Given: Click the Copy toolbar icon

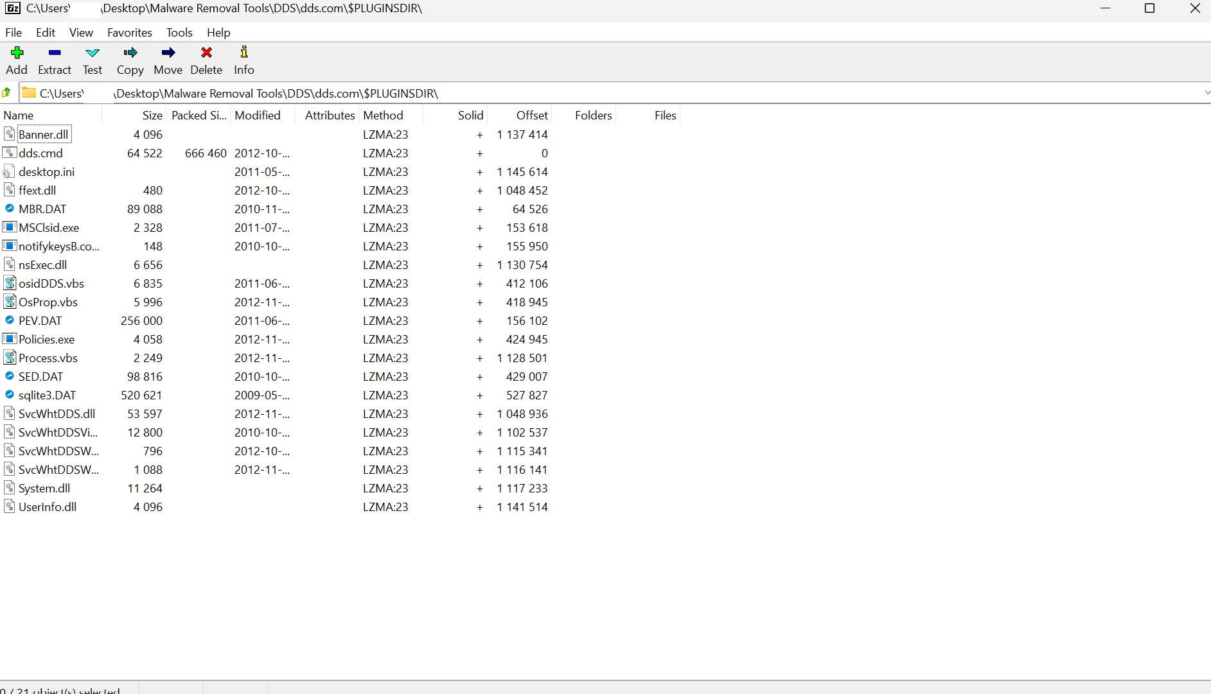Looking at the screenshot, I should coord(130,53).
